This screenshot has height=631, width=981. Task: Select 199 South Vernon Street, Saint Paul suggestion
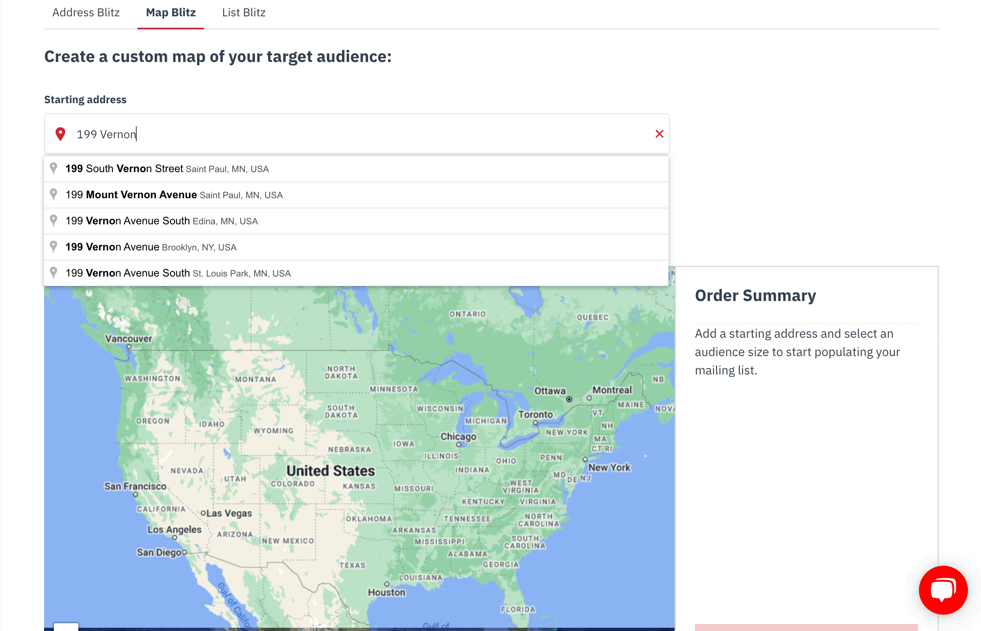167,169
